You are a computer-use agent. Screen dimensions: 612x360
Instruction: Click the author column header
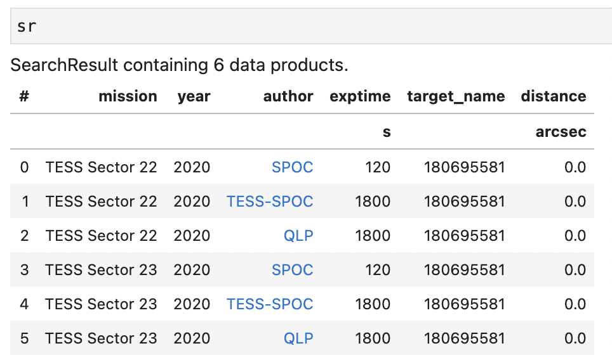coord(288,96)
